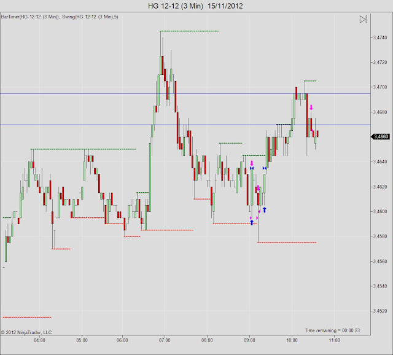Click the magenta down arrow near 10:30
The image size is (393, 355).
tap(311, 107)
